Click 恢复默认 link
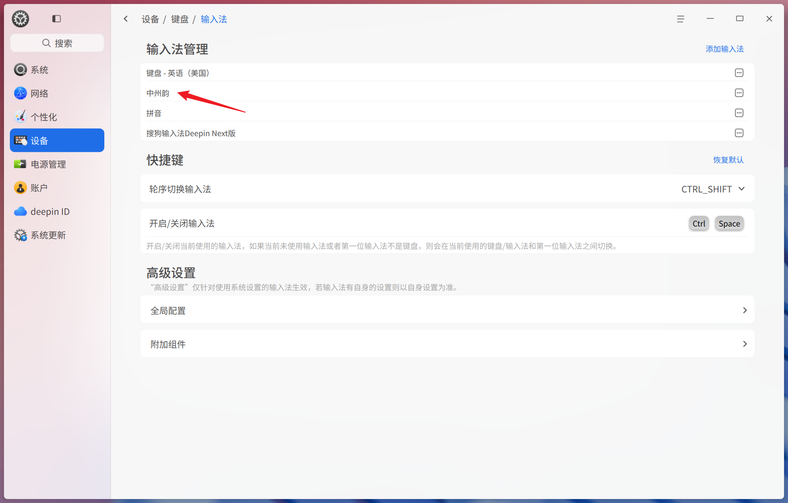Viewport: 788px width, 503px height. click(728, 160)
